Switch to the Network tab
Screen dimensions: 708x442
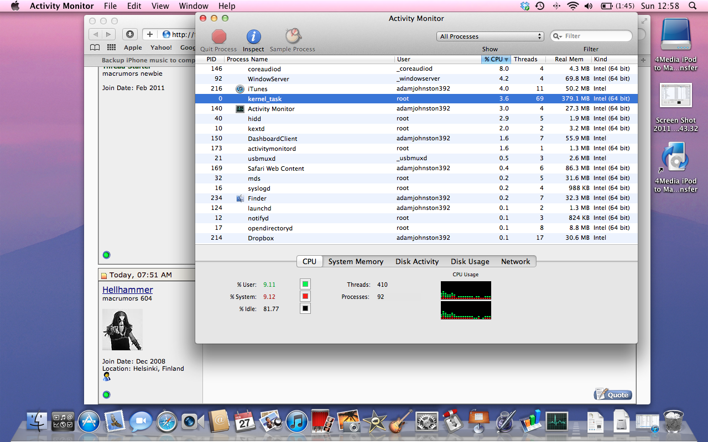pos(516,261)
